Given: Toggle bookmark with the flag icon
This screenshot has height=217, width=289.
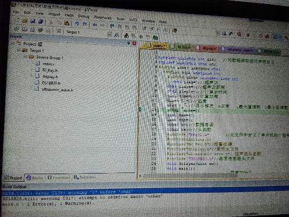Looking at the screenshot, I should (112, 25).
